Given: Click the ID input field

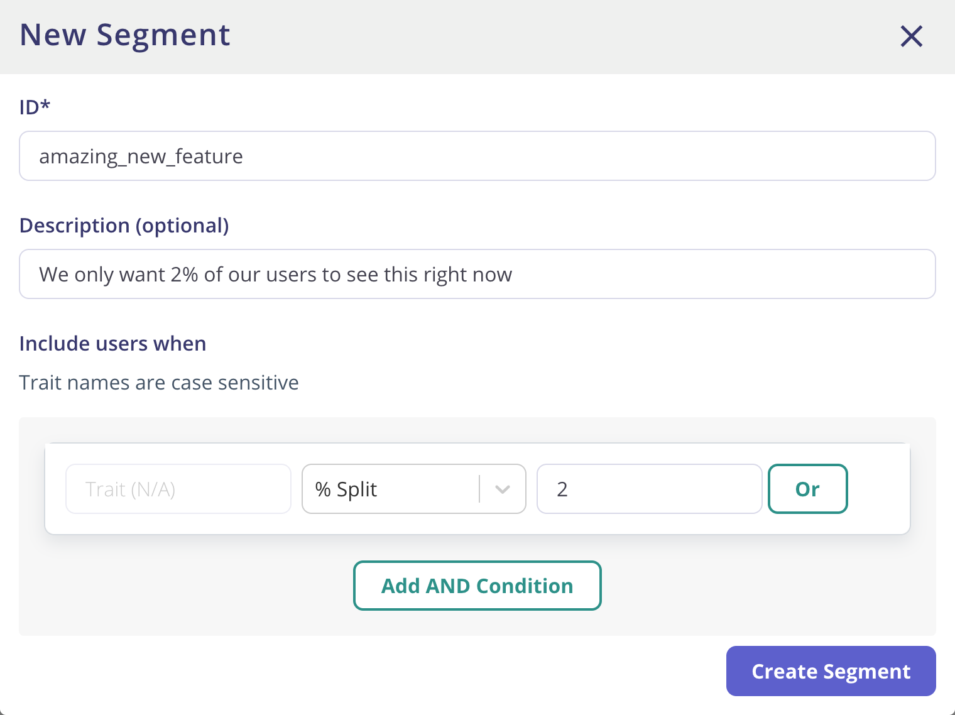Looking at the screenshot, I should pos(477,156).
